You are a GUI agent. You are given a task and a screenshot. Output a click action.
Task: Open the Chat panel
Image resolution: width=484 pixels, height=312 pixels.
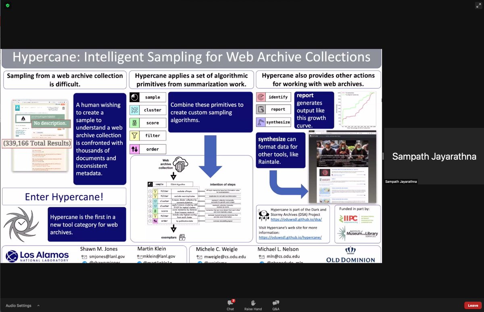tap(230, 305)
